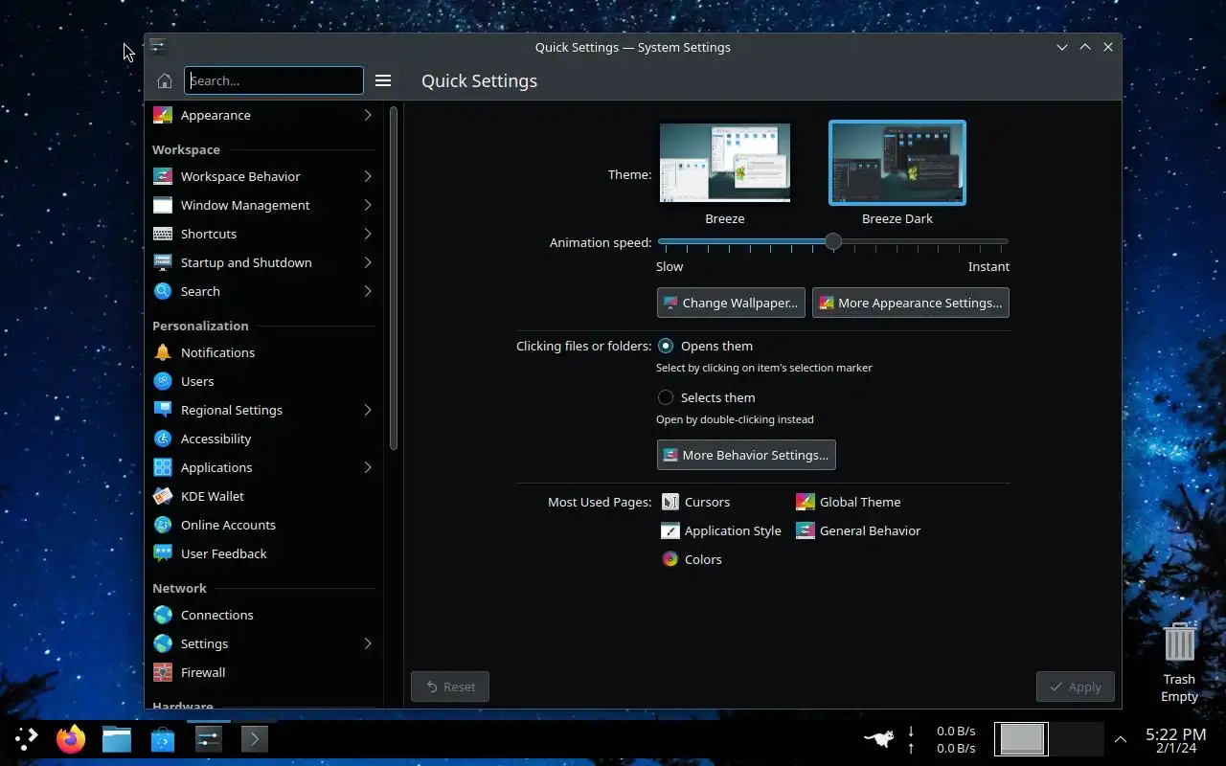Choose the Breeze Dark theme thumbnail
The image size is (1226, 766).
point(897,163)
